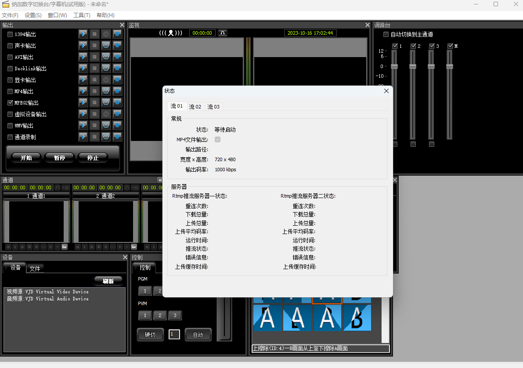Start 通道录制 with play icon
This screenshot has height=368, width=523.
(x=83, y=137)
